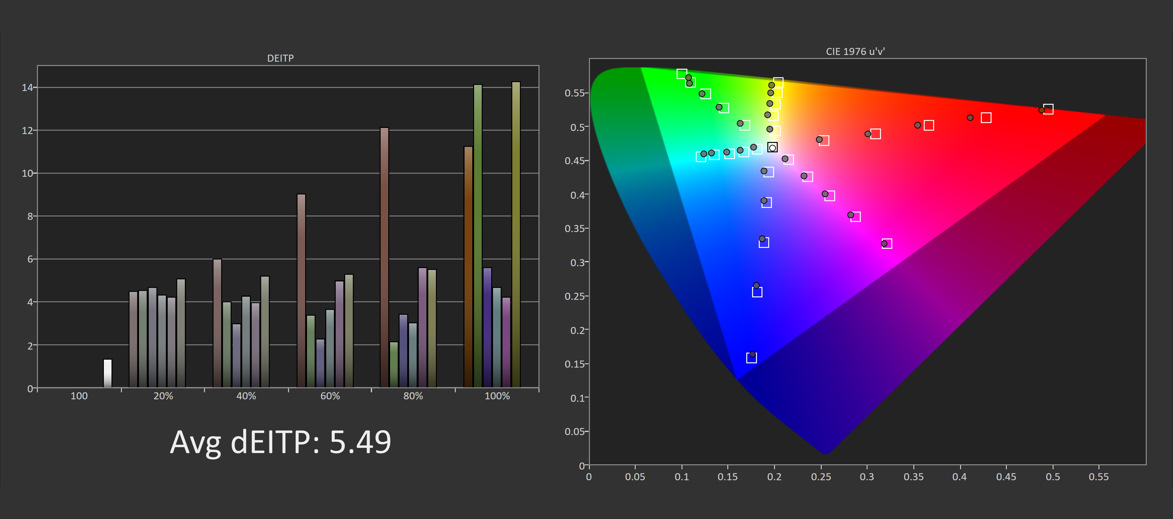Click the topmost yellow target square
This screenshot has width=1173, height=519.
pos(778,82)
